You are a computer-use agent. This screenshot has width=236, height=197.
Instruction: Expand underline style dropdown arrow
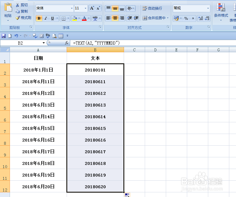pos(57,18)
